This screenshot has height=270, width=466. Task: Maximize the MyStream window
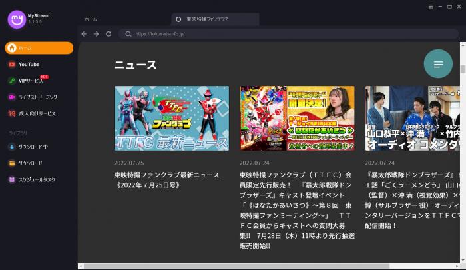tap(449, 7)
